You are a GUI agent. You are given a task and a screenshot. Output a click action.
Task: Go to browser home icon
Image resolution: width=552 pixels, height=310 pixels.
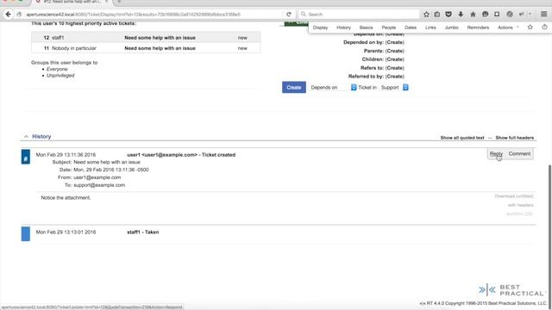[473, 15]
